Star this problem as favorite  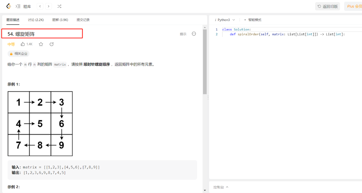[41, 44]
